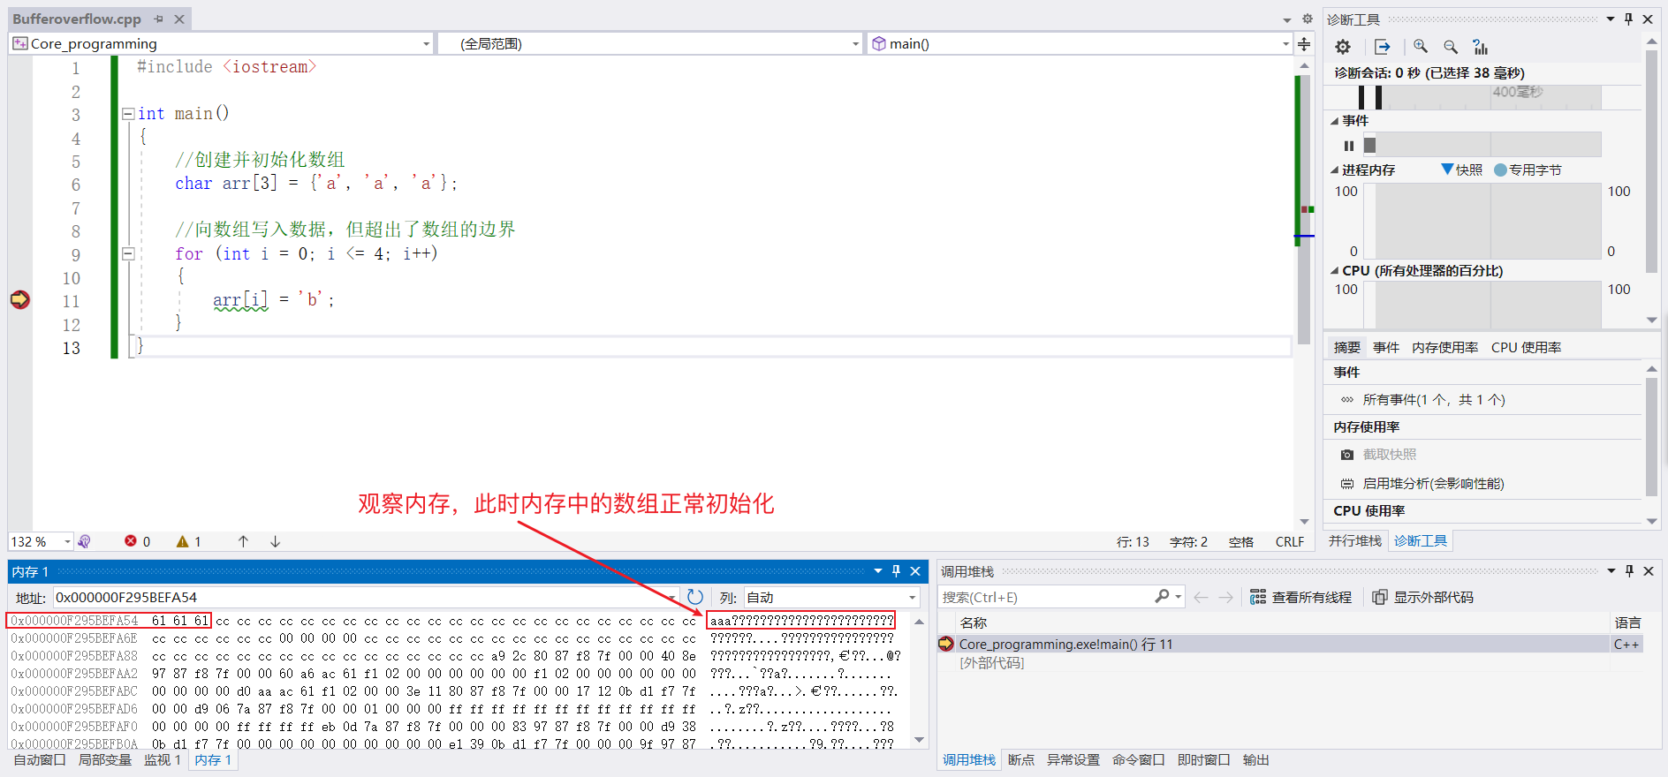Open the 局部变量 tab
Image resolution: width=1668 pixels, height=777 pixels.
pos(104,759)
